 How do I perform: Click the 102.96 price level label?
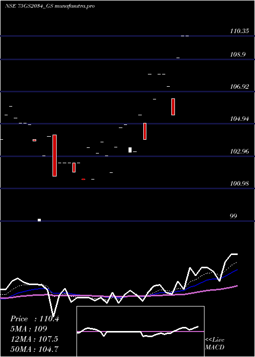click(x=239, y=151)
